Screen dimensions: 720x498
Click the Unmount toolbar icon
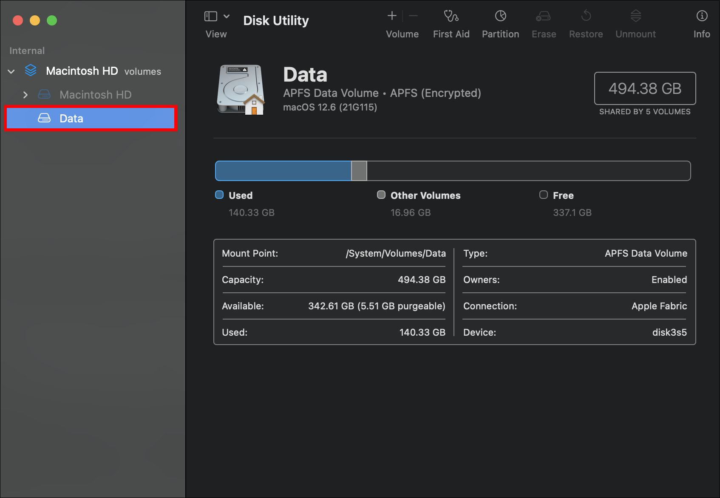point(635,16)
